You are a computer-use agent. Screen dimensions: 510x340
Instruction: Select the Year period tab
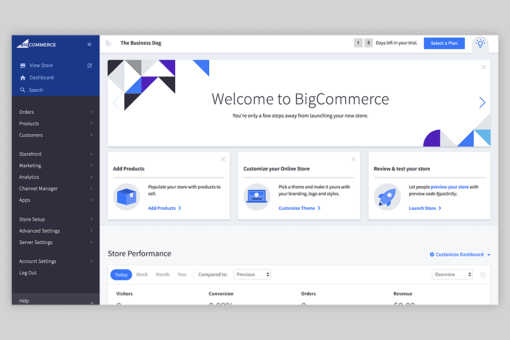[x=182, y=275]
